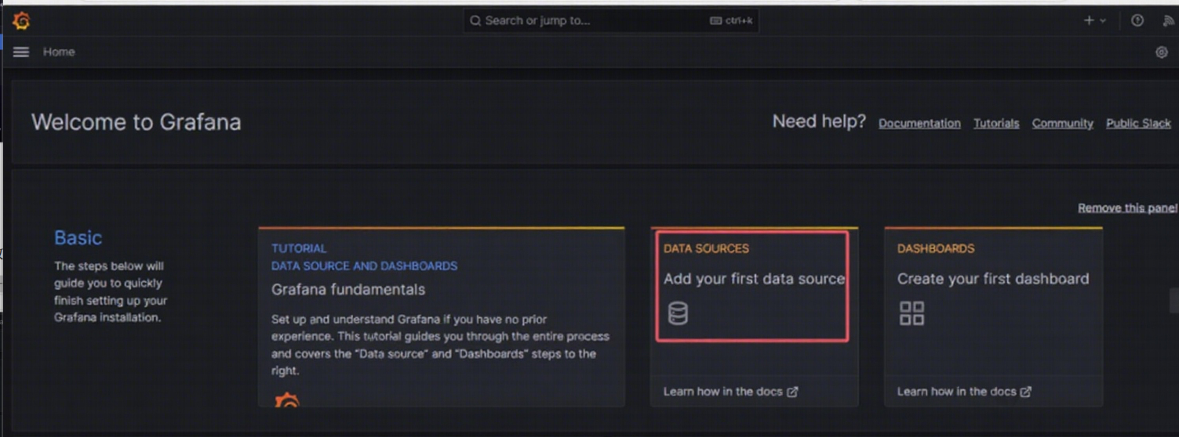
Task: Click Remove this panel
Action: tap(1128, 208)
